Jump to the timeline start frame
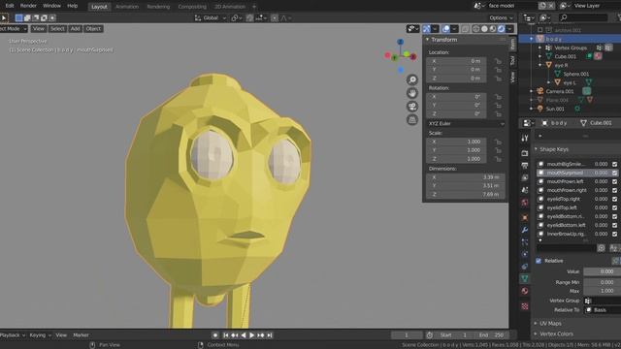 pyautogui.click(x=226, y=335)
